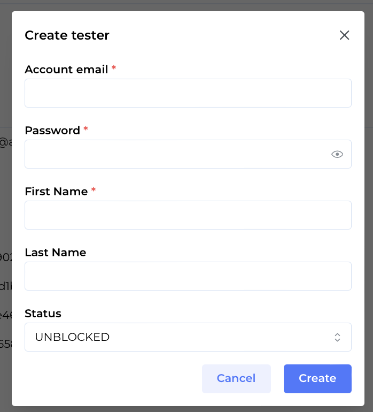Focus the Password text field
Screen dimensions: 373x412
[176, 154]
